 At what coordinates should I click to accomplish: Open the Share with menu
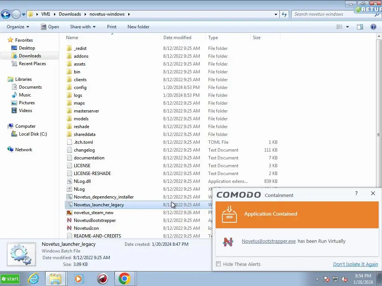pos(82,27)
